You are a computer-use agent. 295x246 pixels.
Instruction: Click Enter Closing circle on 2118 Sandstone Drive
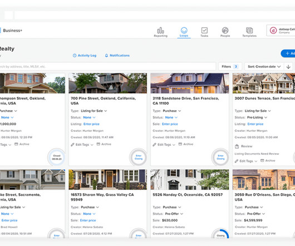tap(220, 157)
